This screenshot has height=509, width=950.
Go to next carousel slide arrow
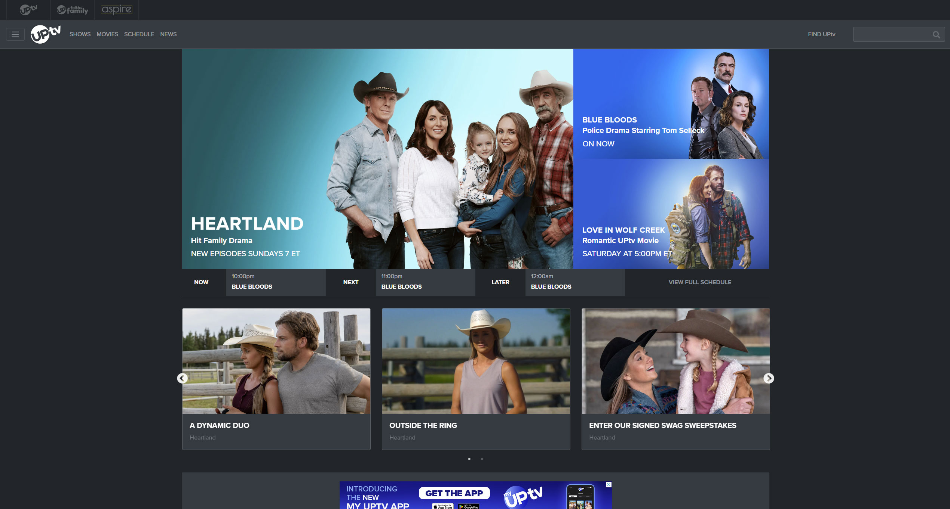[769, 378]
